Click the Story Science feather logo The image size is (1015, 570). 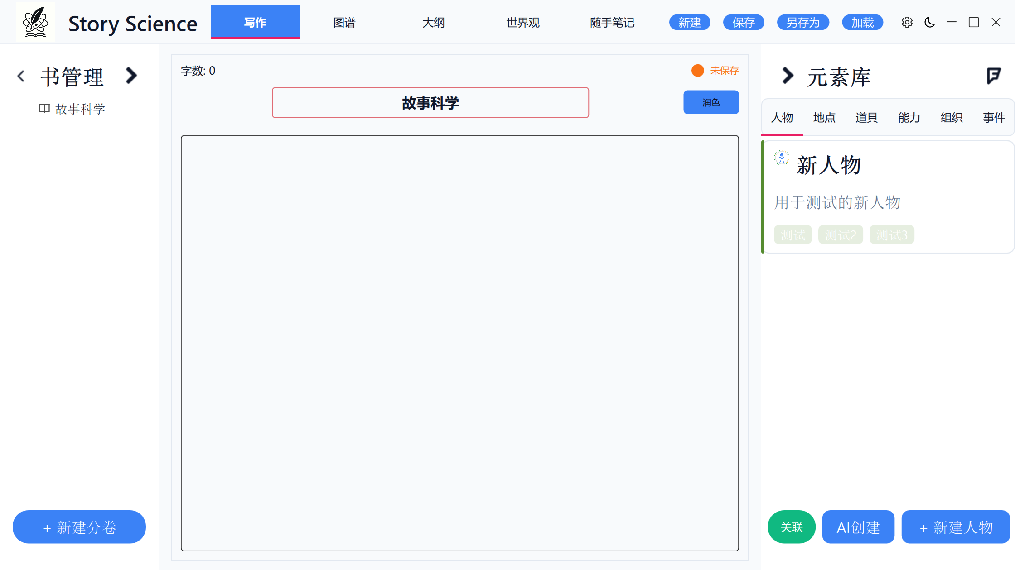35,22
